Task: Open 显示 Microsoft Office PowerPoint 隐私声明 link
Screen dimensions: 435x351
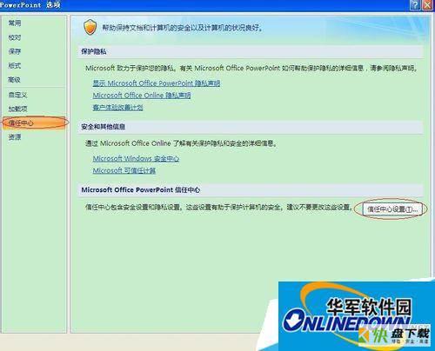Action: 157,83
